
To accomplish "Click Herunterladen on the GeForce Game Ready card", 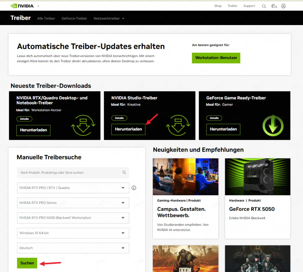I will pos(223,129).
